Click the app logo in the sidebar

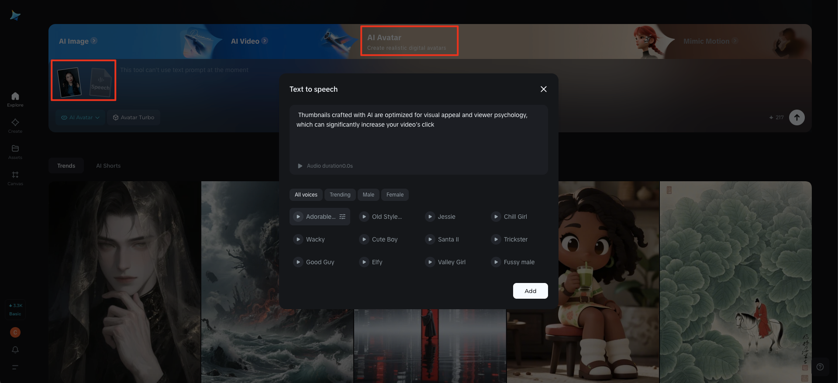tap(15, 16)
